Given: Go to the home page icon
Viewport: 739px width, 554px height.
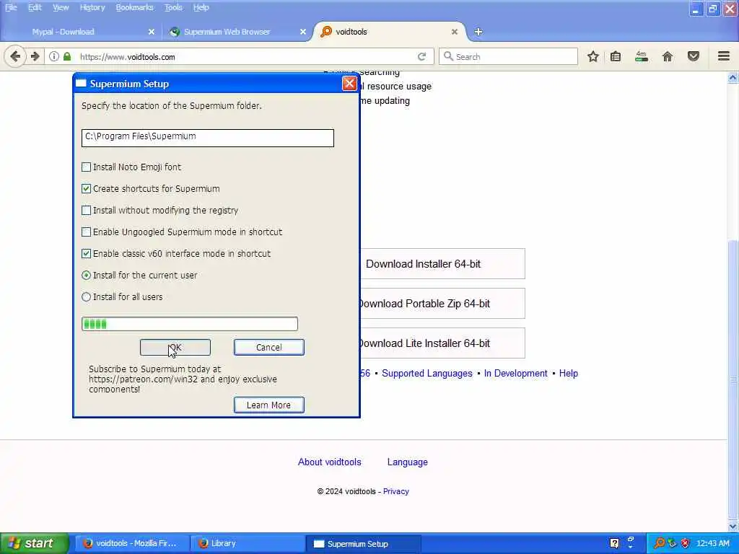Looking at the screenshot, I should point(668,56).
